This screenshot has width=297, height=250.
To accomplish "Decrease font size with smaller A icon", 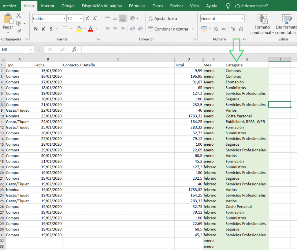I will (95, 18).
